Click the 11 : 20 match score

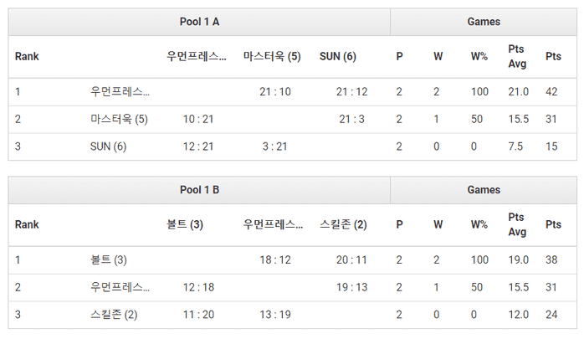pos(198,315)
